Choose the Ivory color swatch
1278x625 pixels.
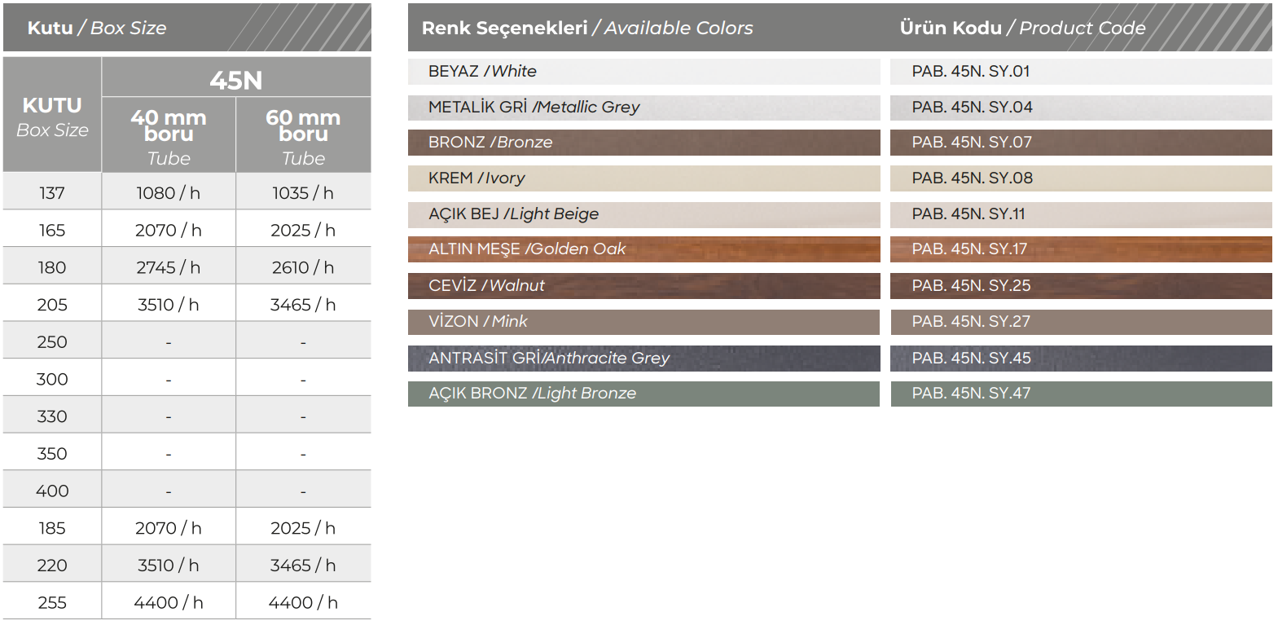tap(643, 178)
